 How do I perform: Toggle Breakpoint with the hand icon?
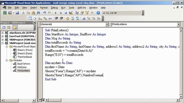(x=68, y=18)
